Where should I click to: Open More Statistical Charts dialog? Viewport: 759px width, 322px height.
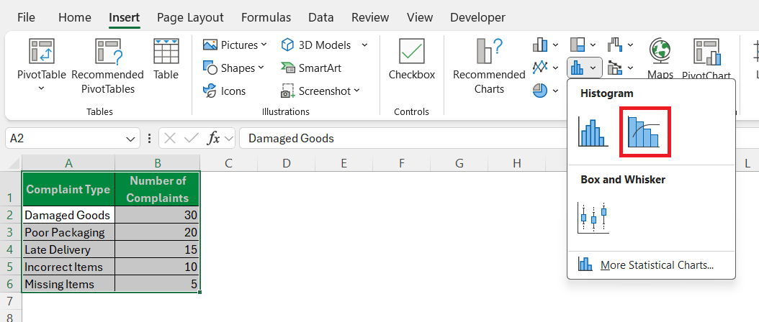(651, 265)
